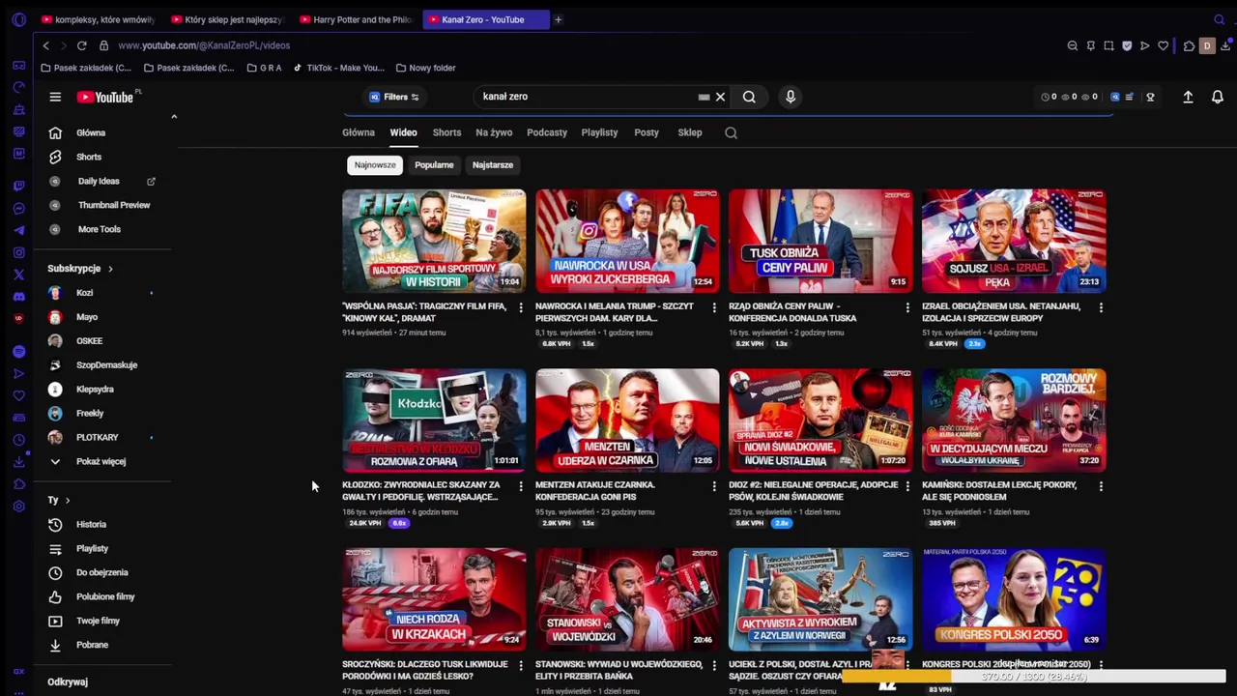Select the Najnowsze sort chip
Image resolution: width=1237 pixels, height=696 pixels.
(375, 165)
